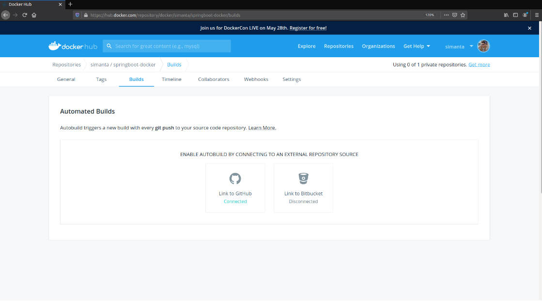Viewport: 542px width, 302px height.
Task: Open Repositories in top navigation
Action: click(339, 46)
